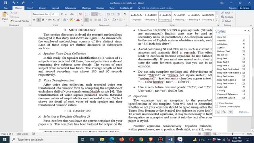254x143 pixels.
Task: Select Clear All in Styles pane
Action: coord(221,37)
